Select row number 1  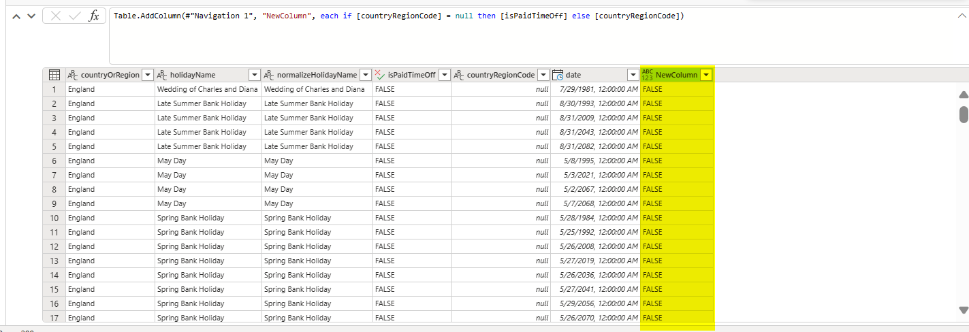point(54,89)
